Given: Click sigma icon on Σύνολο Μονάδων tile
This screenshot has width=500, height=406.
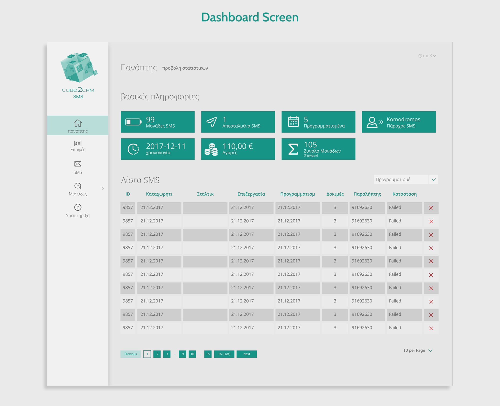Looking at the screenshot, I should pyautogui.click(x=293, y=149).
